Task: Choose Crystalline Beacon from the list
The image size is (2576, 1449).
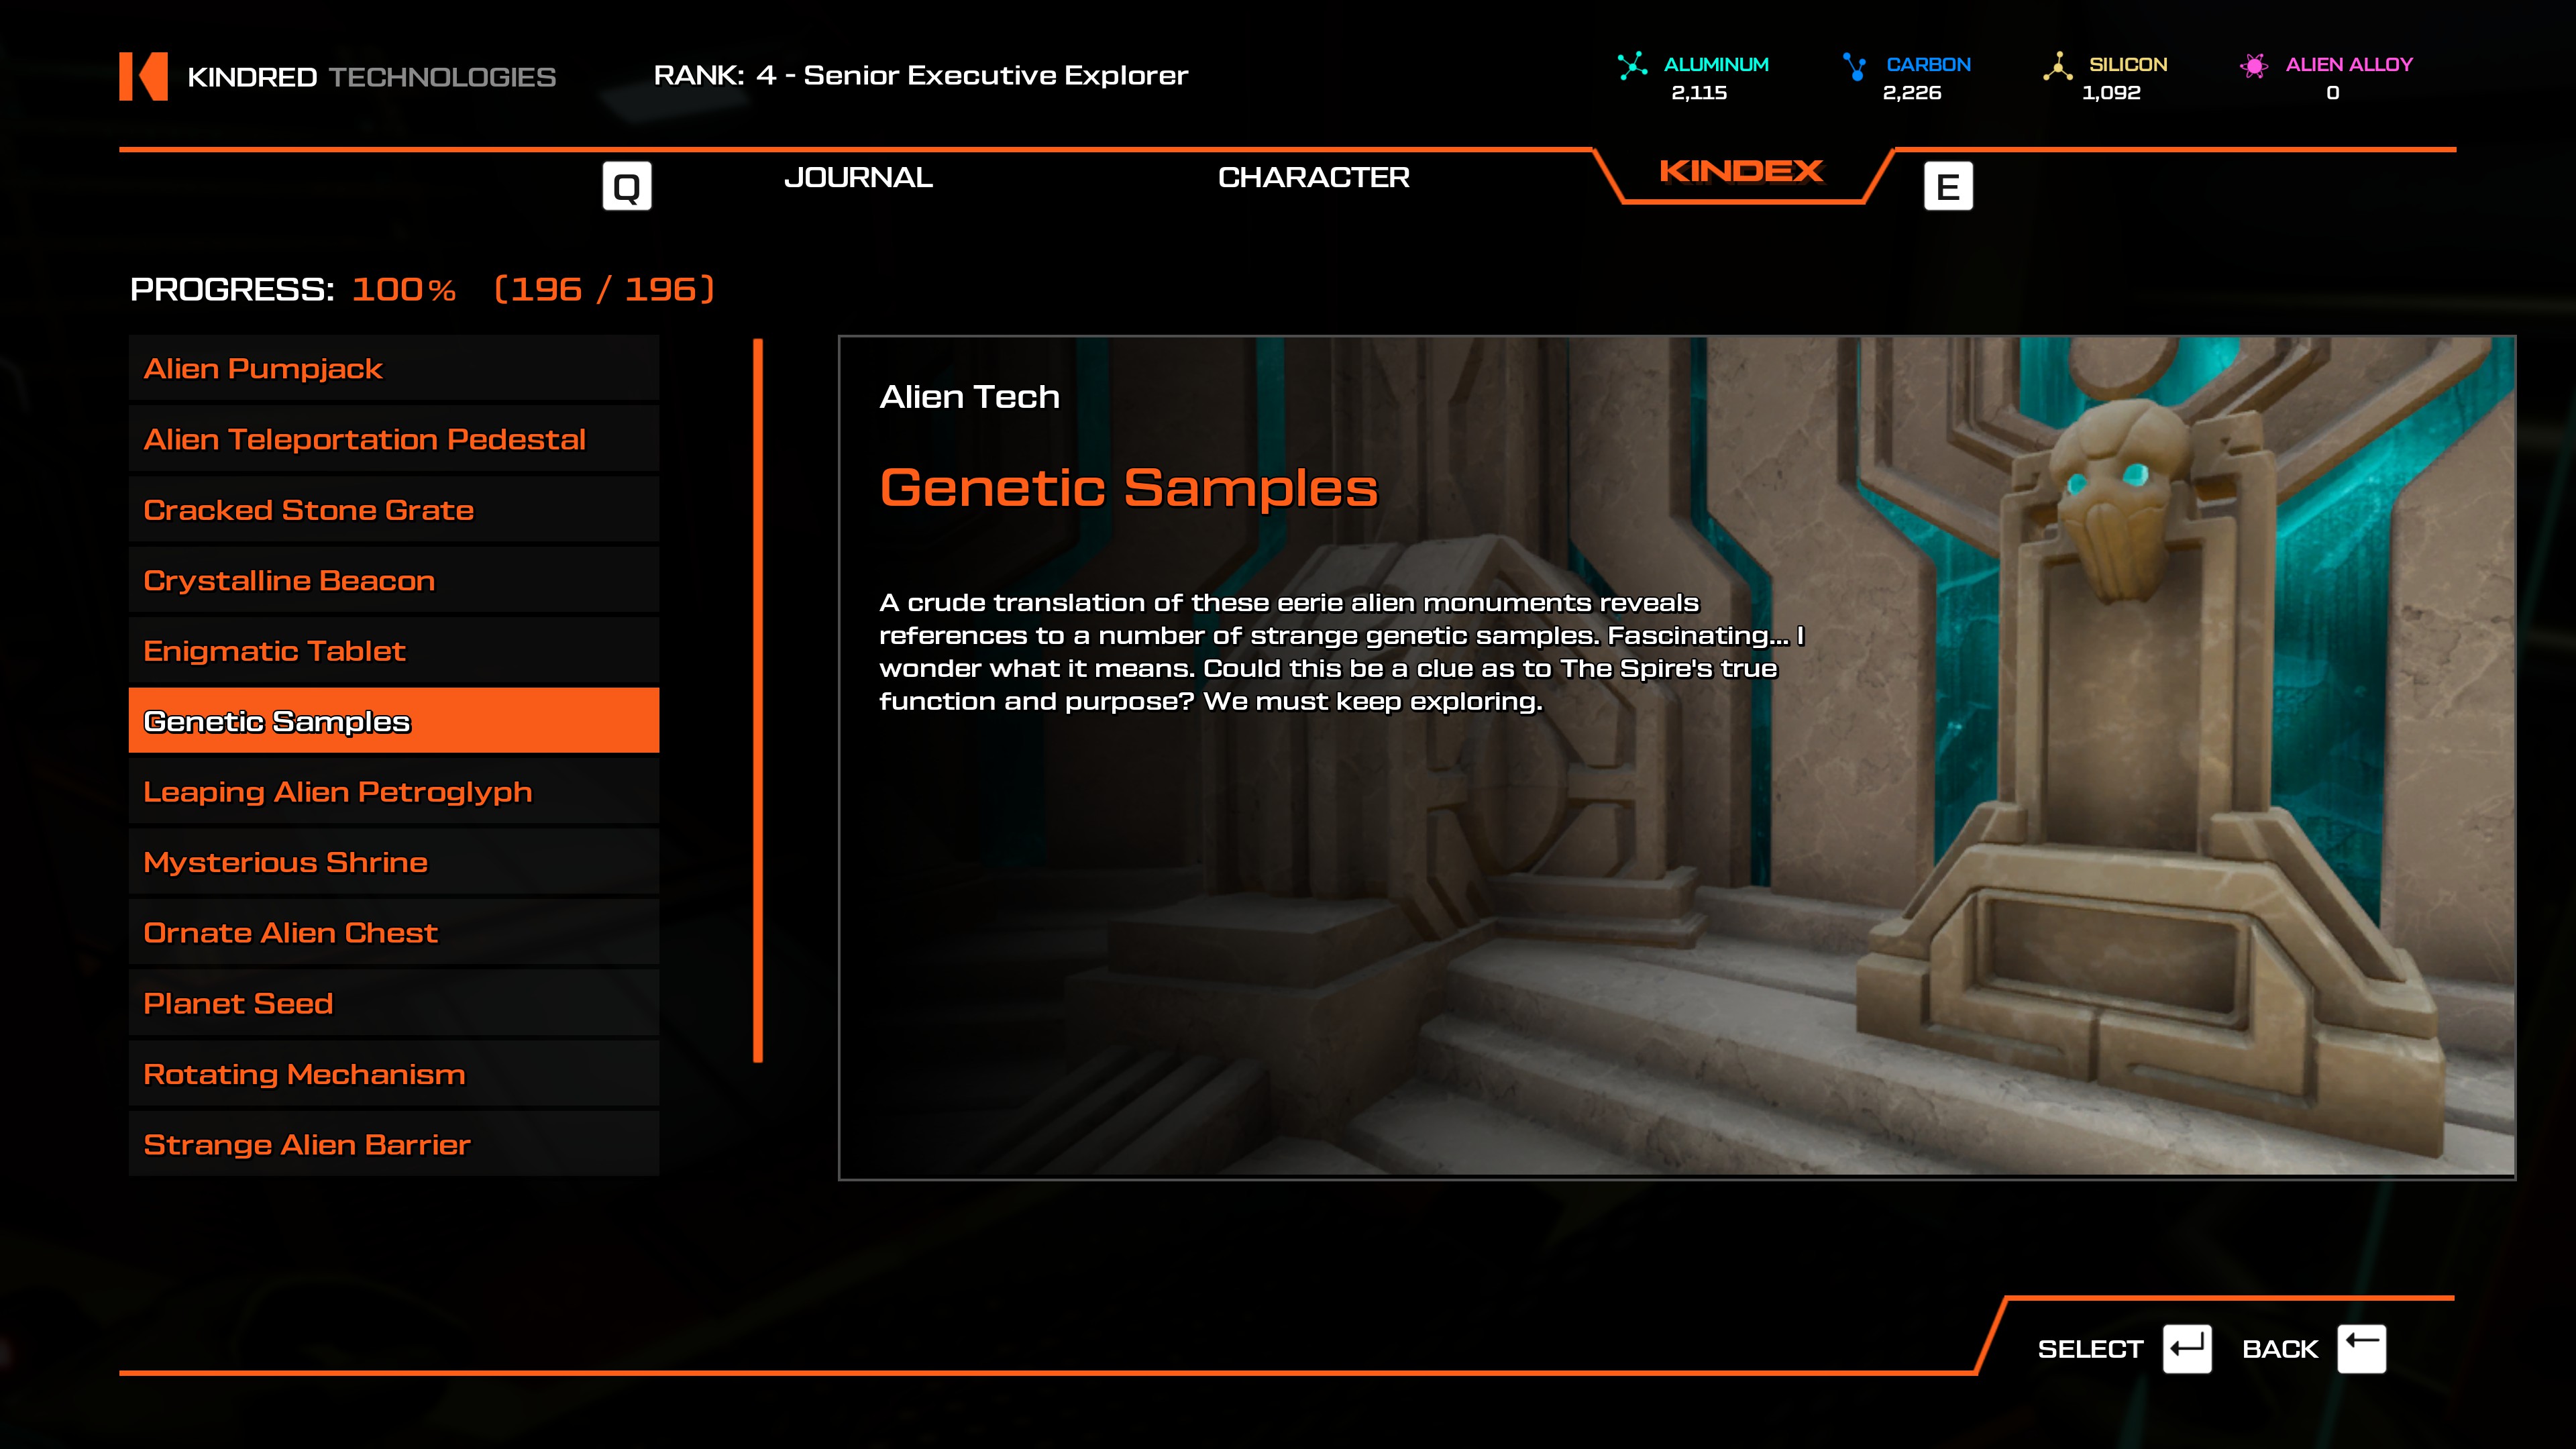Action: click(x=393, y=580)
